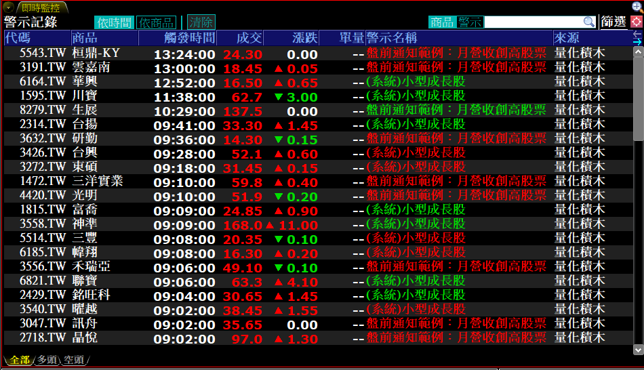
Task: Toggle sorting by time (依時間)
Action: click(114, 22)
